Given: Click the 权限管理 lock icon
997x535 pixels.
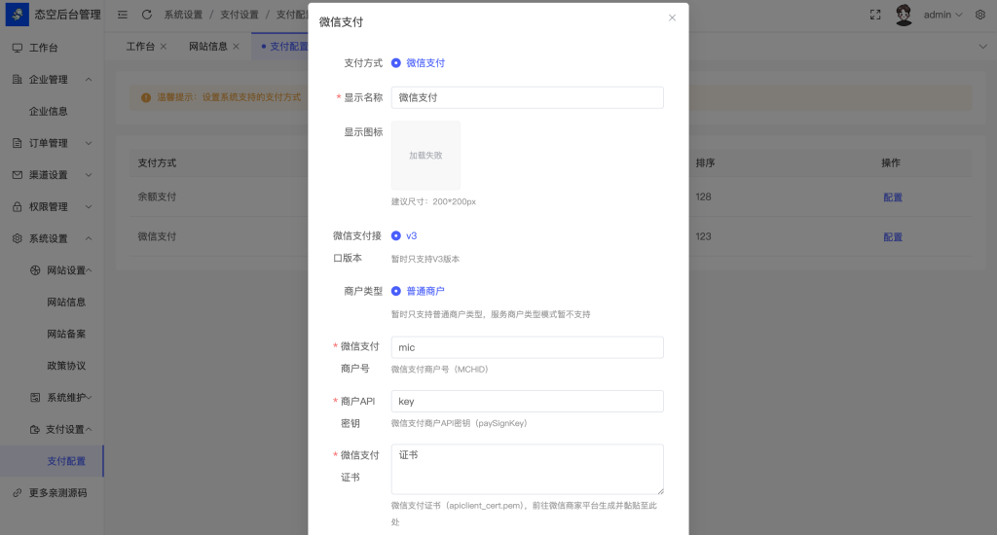Looking at the screenshot, I should pyautogui.click(x=18, y=206).
